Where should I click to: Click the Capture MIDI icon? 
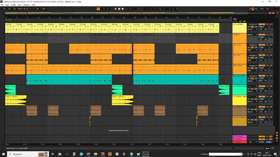click(x=136, y=9)
